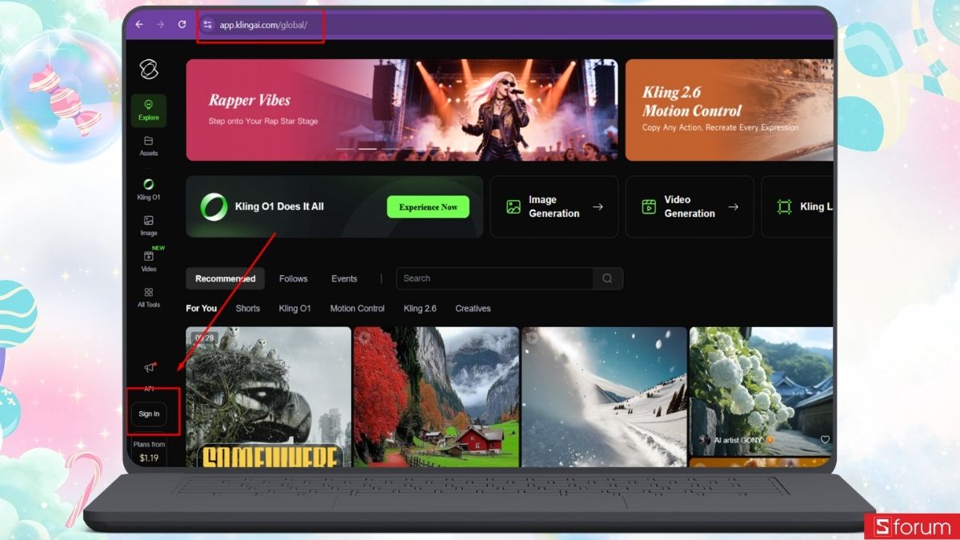The image size is (960, 540).
Task: Click the heart like icon on hydrangea card
Action: pos(825,439)
